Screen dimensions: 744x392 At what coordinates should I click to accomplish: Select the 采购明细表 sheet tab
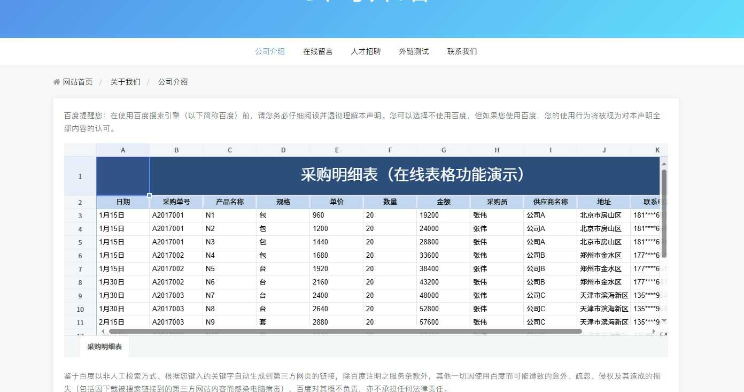tap(105, 347)
